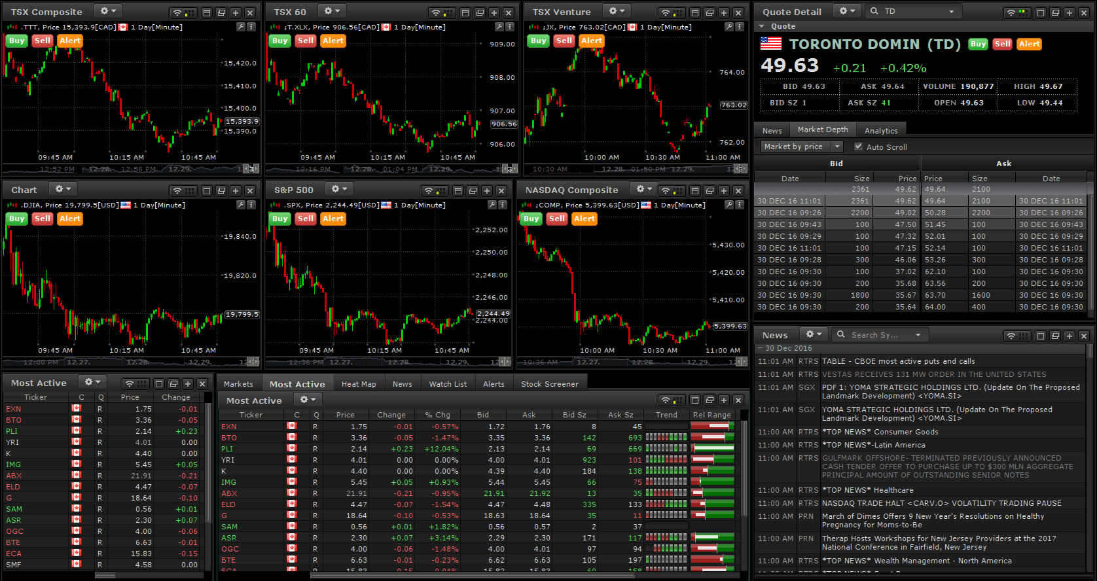1097x581 pixels.
Task: Click info icon in TSX Venture chart
Action: point(740,27)
